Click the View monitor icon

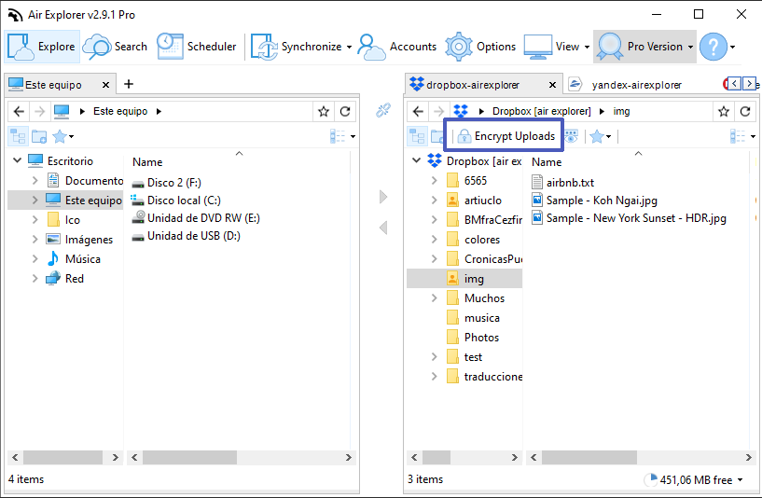click(537, 47)
